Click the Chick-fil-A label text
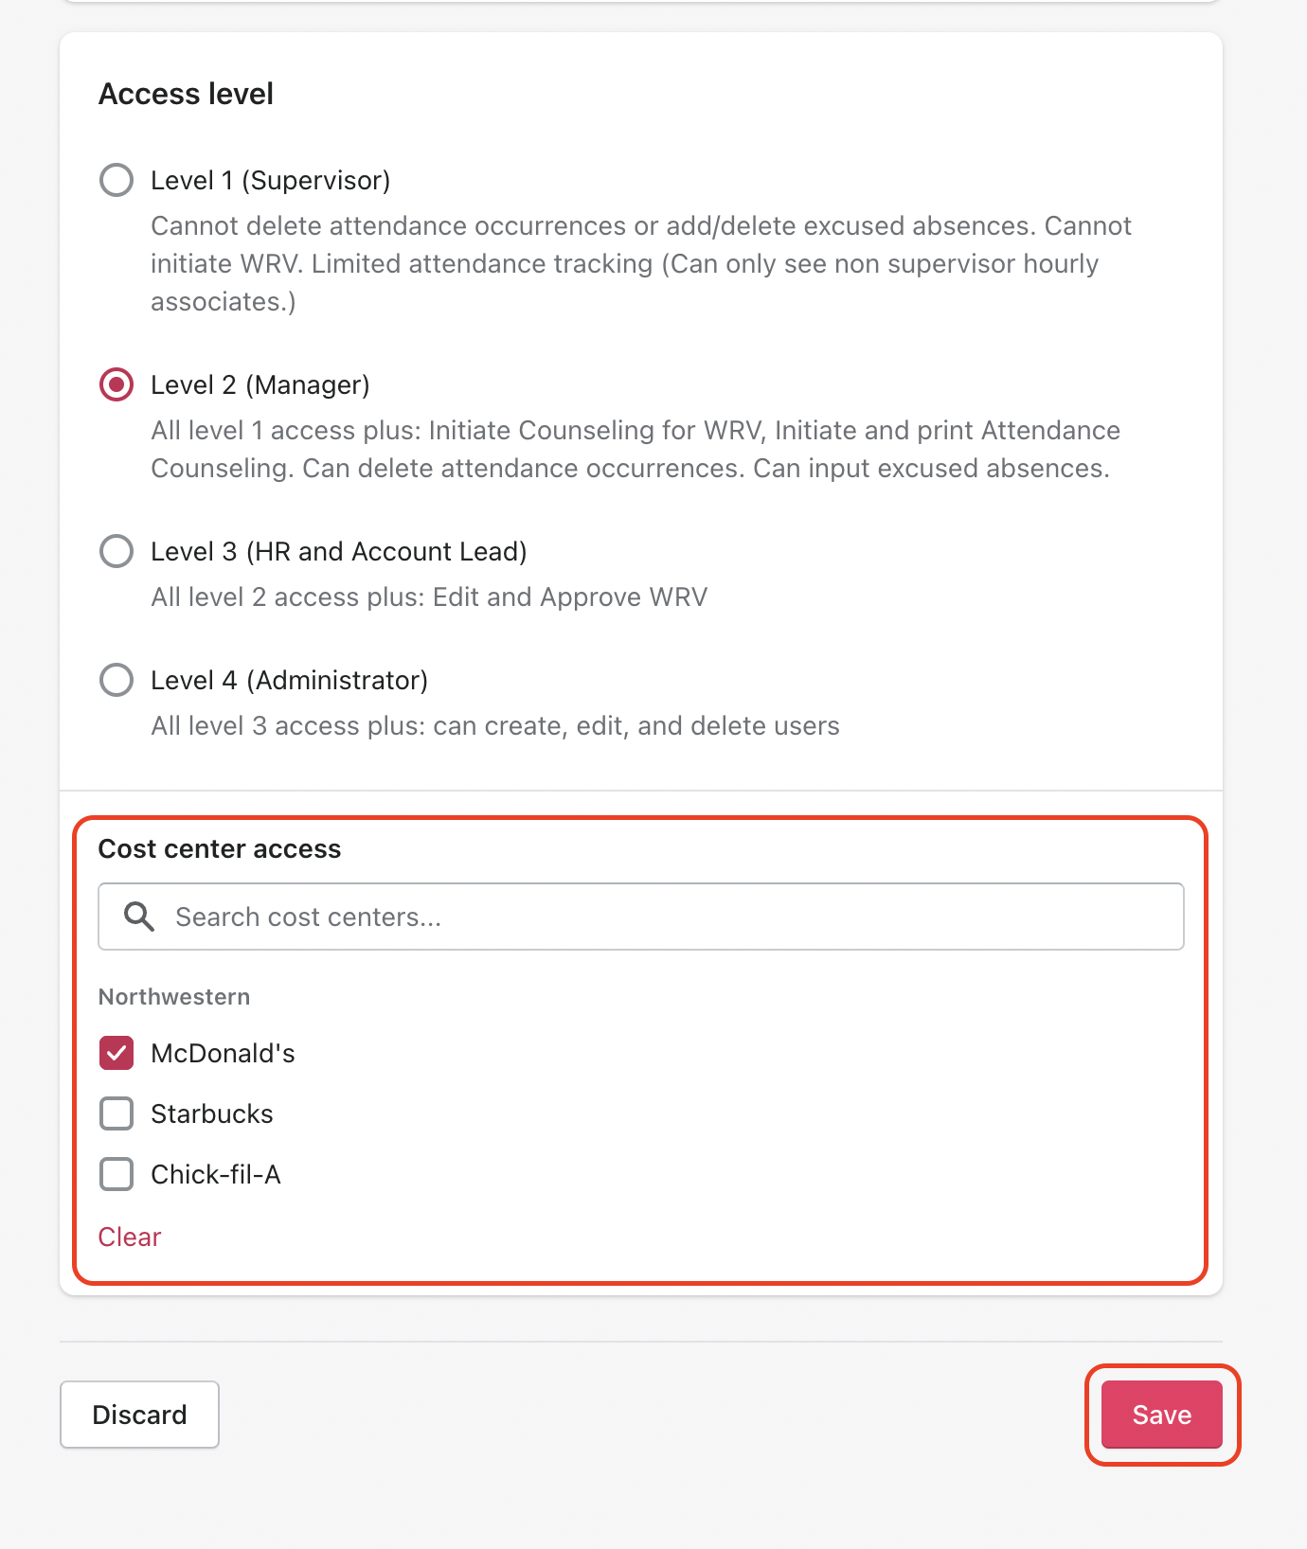This screenshot has height=1549, width=1307. (x=215, y=1174)
